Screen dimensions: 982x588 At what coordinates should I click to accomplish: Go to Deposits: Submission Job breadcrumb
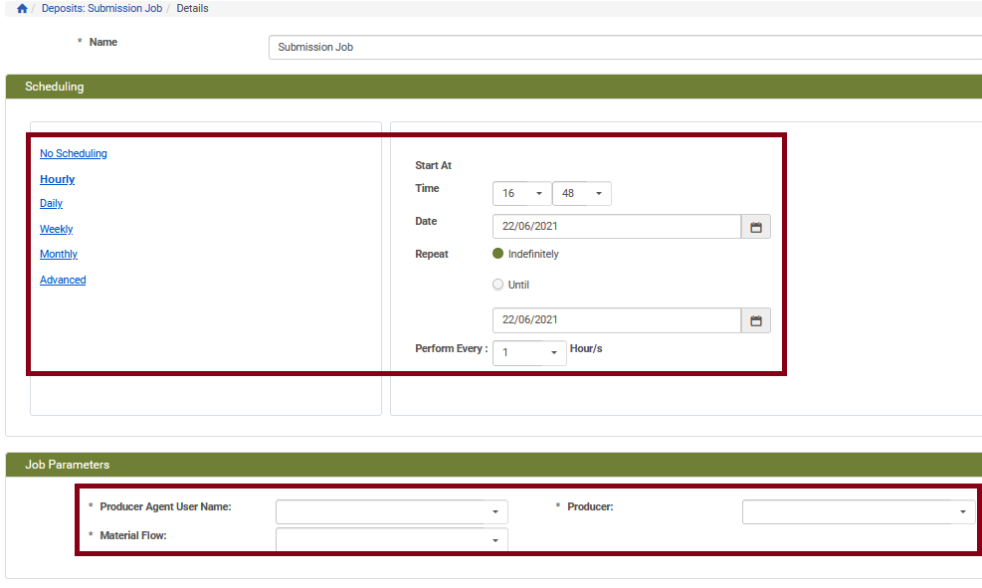coord(101,9)
